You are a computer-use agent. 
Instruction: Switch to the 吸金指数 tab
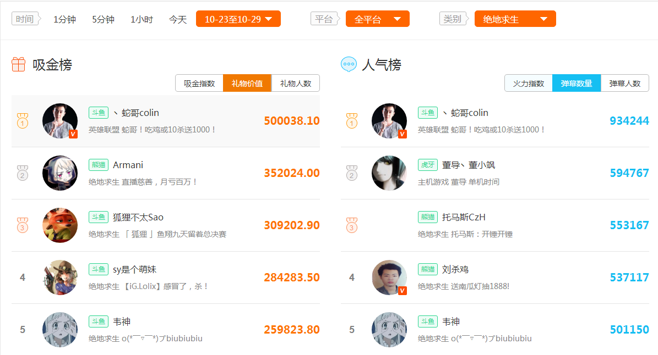[x=199, y=84]
